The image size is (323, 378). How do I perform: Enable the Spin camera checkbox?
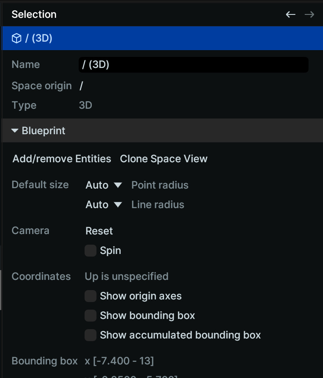coord(91,251)
